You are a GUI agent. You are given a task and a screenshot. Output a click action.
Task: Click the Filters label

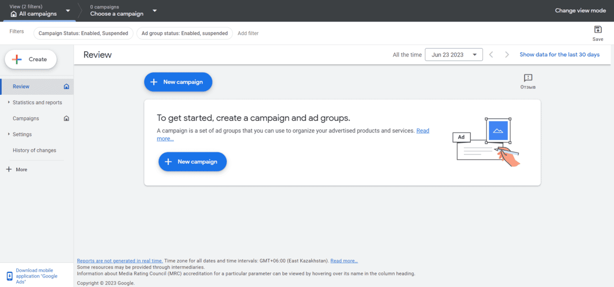click(x=17, y=31)
